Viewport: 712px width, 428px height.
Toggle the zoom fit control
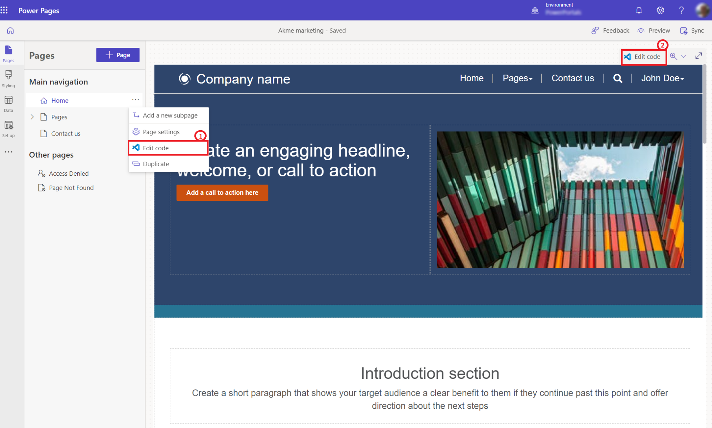point(700,56)
